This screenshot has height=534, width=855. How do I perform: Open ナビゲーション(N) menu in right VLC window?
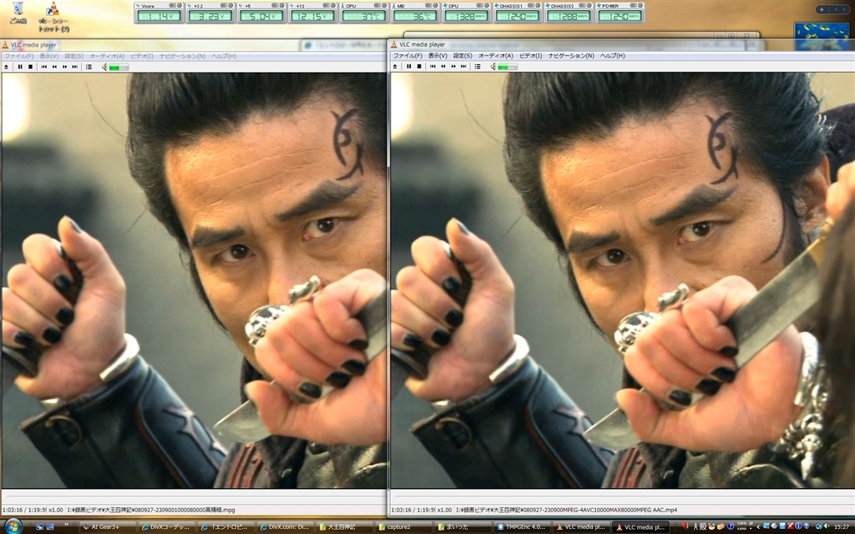tap(571, 56)
